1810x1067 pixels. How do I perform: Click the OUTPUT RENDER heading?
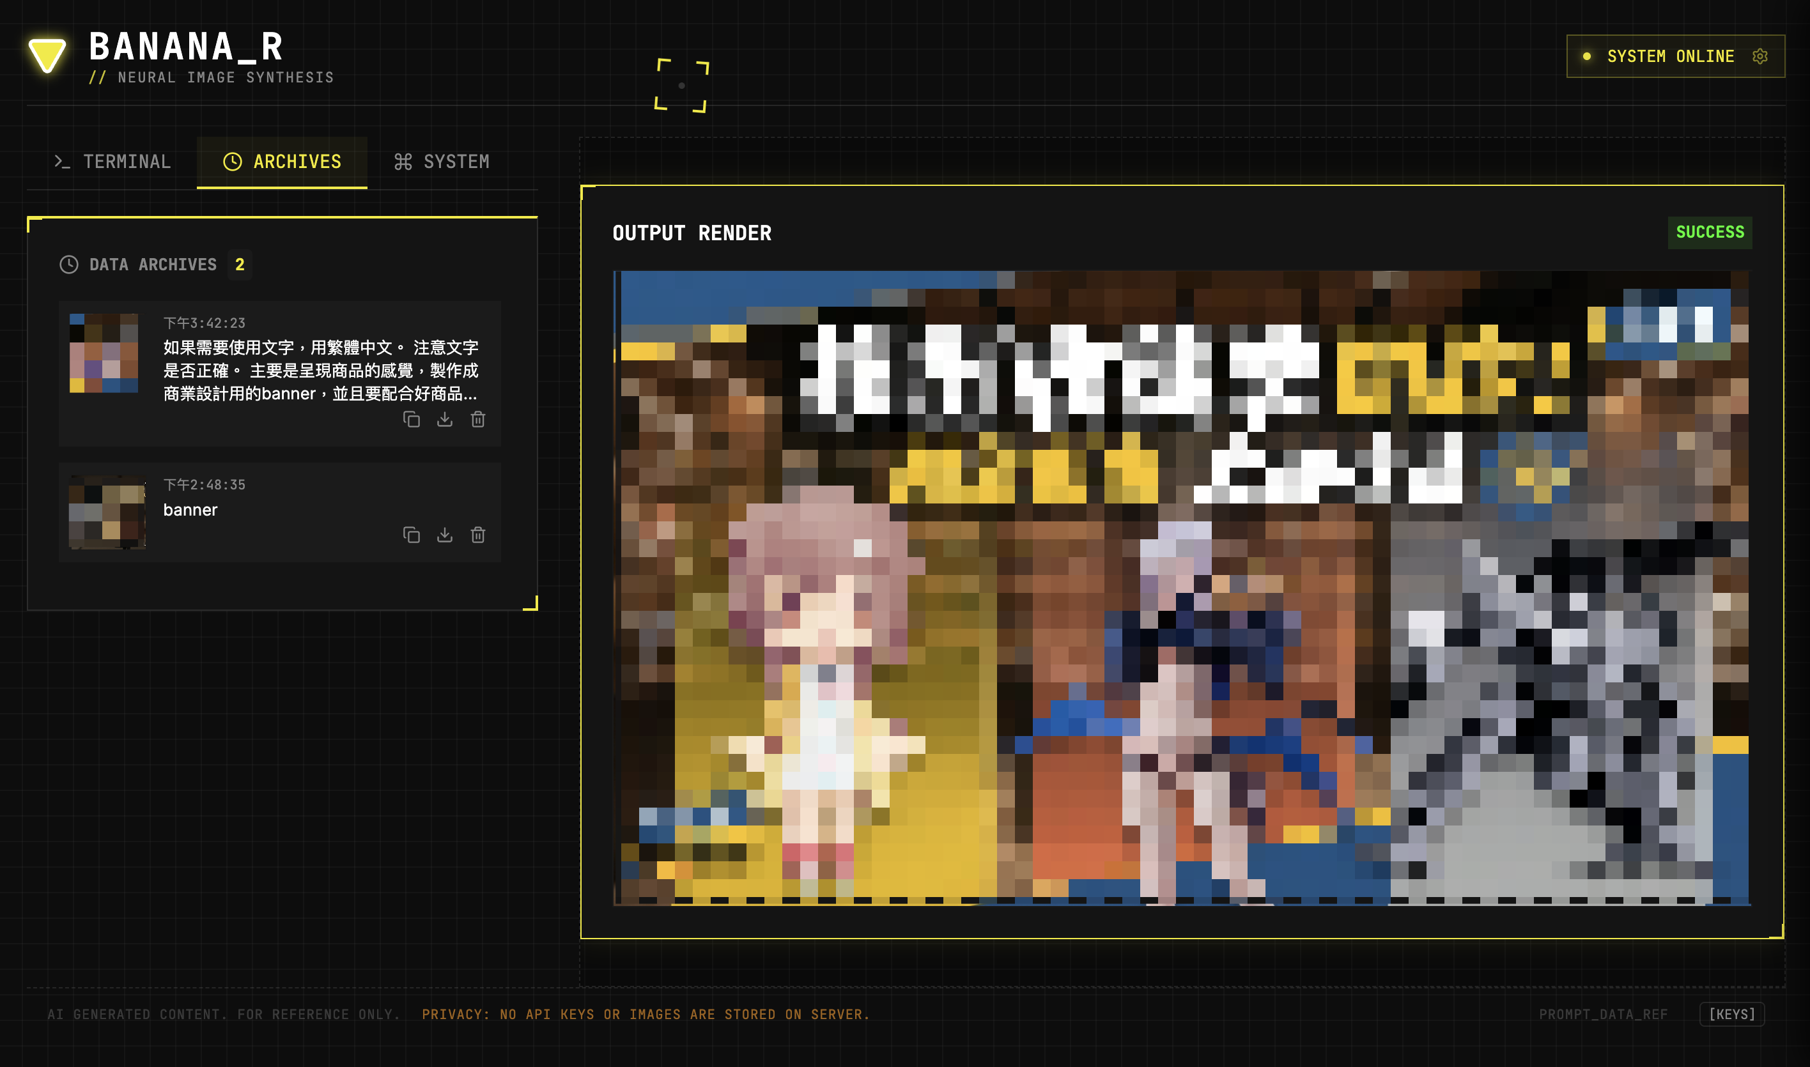point(692,233)
